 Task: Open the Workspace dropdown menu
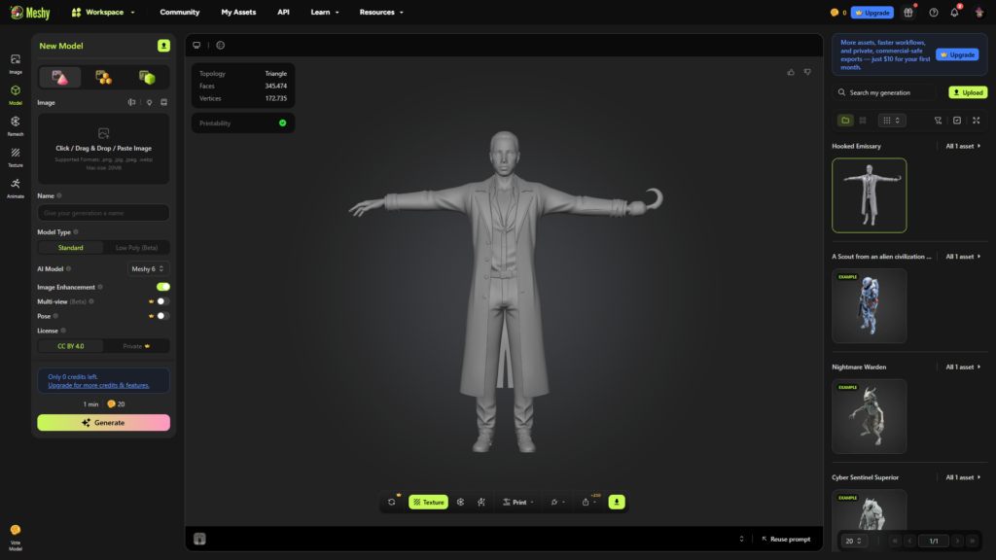click(103, 13)
